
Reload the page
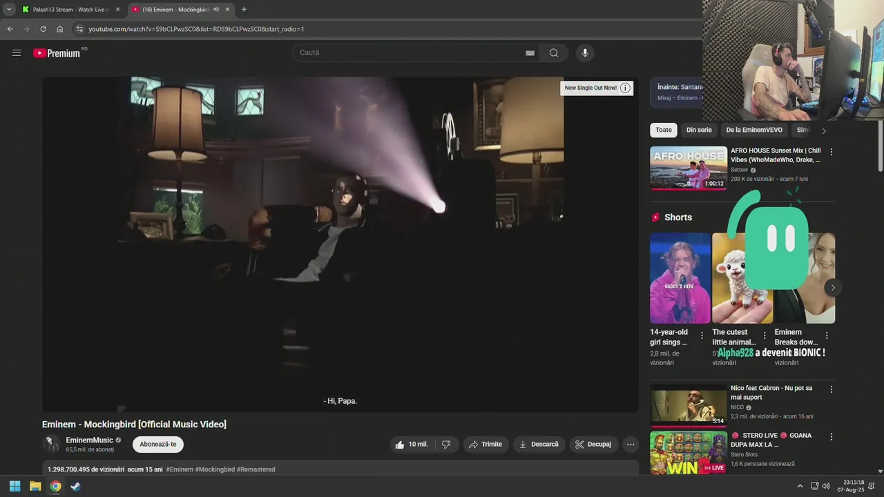coord(43,29)
